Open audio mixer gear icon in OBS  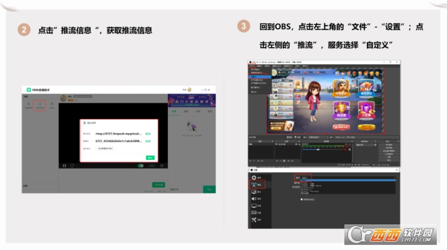350,149
